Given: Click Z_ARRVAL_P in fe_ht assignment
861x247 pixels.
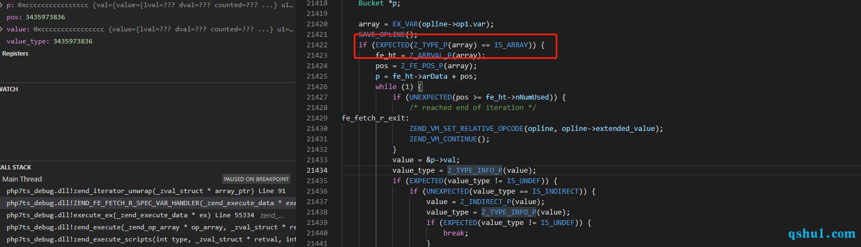Looking at the screenshot, I should coord(431,56).
